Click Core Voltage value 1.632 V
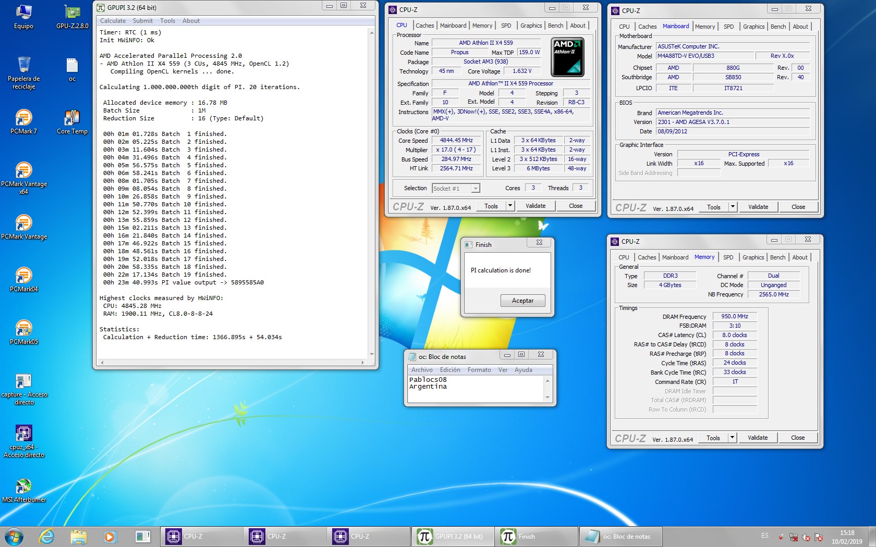Image resolution: width=876 pixels, height=547 pixels. pos(522,71)
